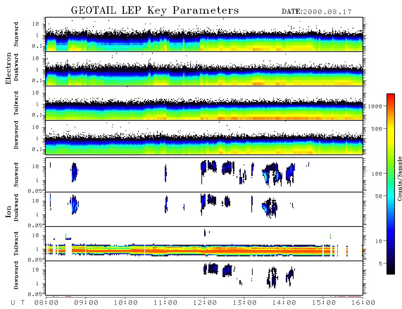Select Electron 'Dawnward' panel label
The image size is (402, 309).
click(16, 135)
